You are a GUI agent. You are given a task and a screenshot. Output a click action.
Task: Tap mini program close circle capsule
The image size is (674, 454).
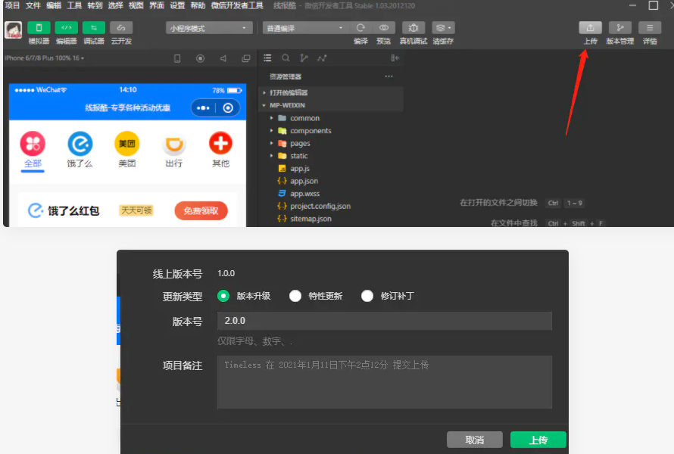pos(228,107)
